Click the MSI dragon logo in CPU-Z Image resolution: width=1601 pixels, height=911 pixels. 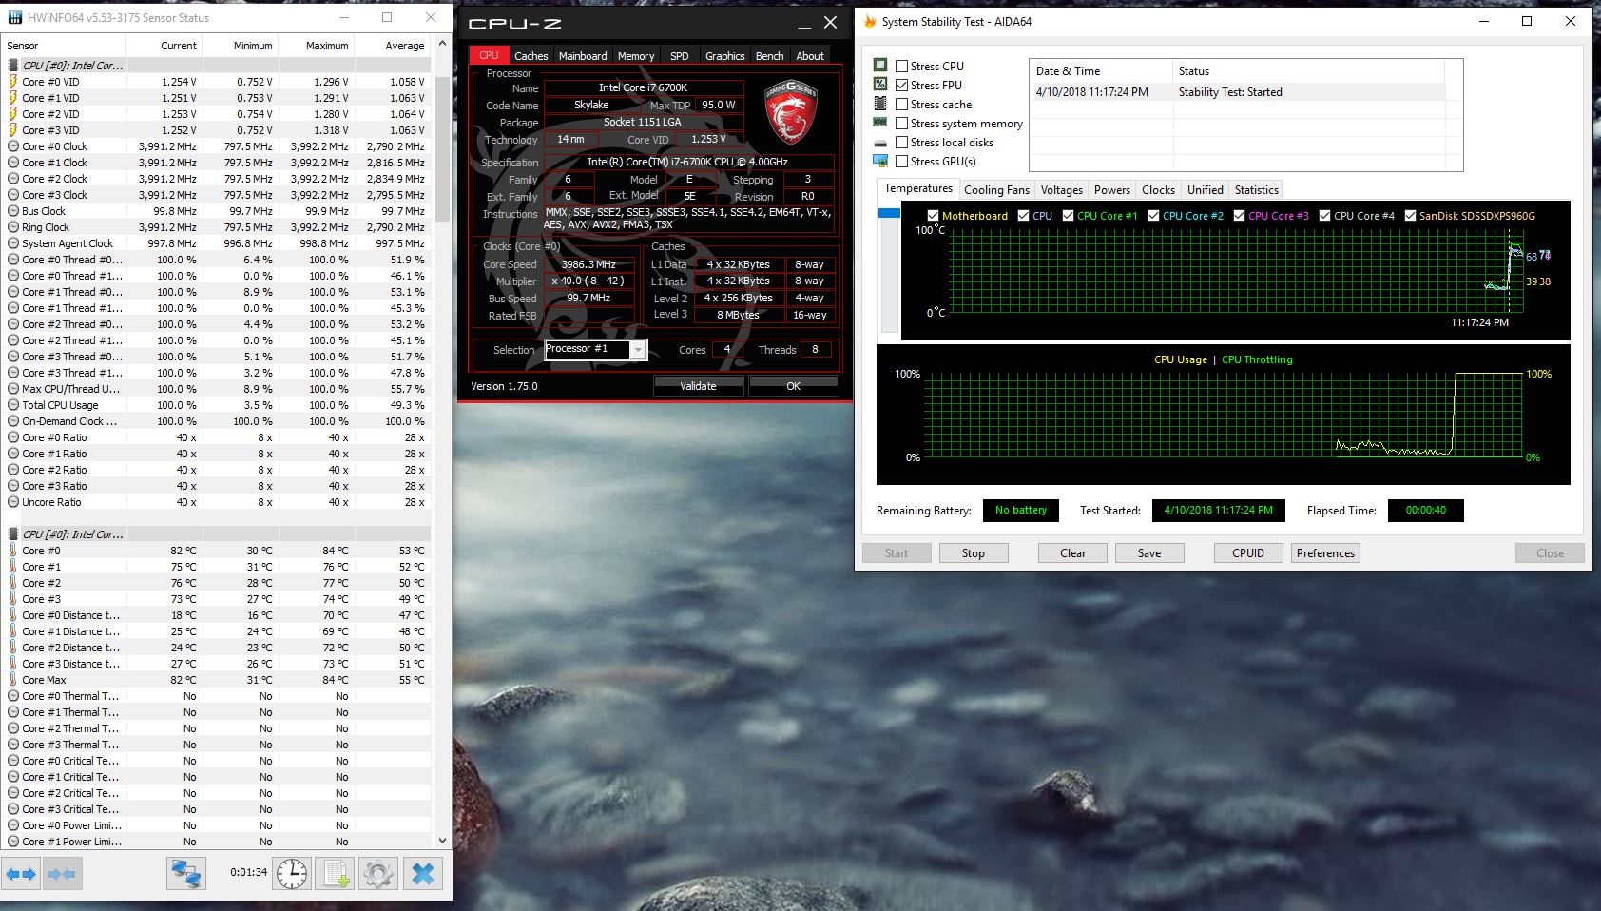791,111
